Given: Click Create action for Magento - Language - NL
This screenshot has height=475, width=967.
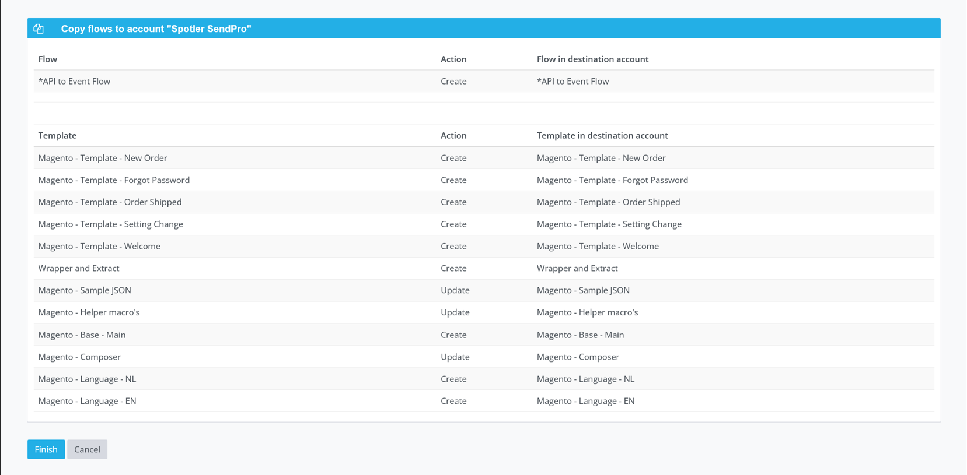Looking at the screenshot, I should [453, 379].
